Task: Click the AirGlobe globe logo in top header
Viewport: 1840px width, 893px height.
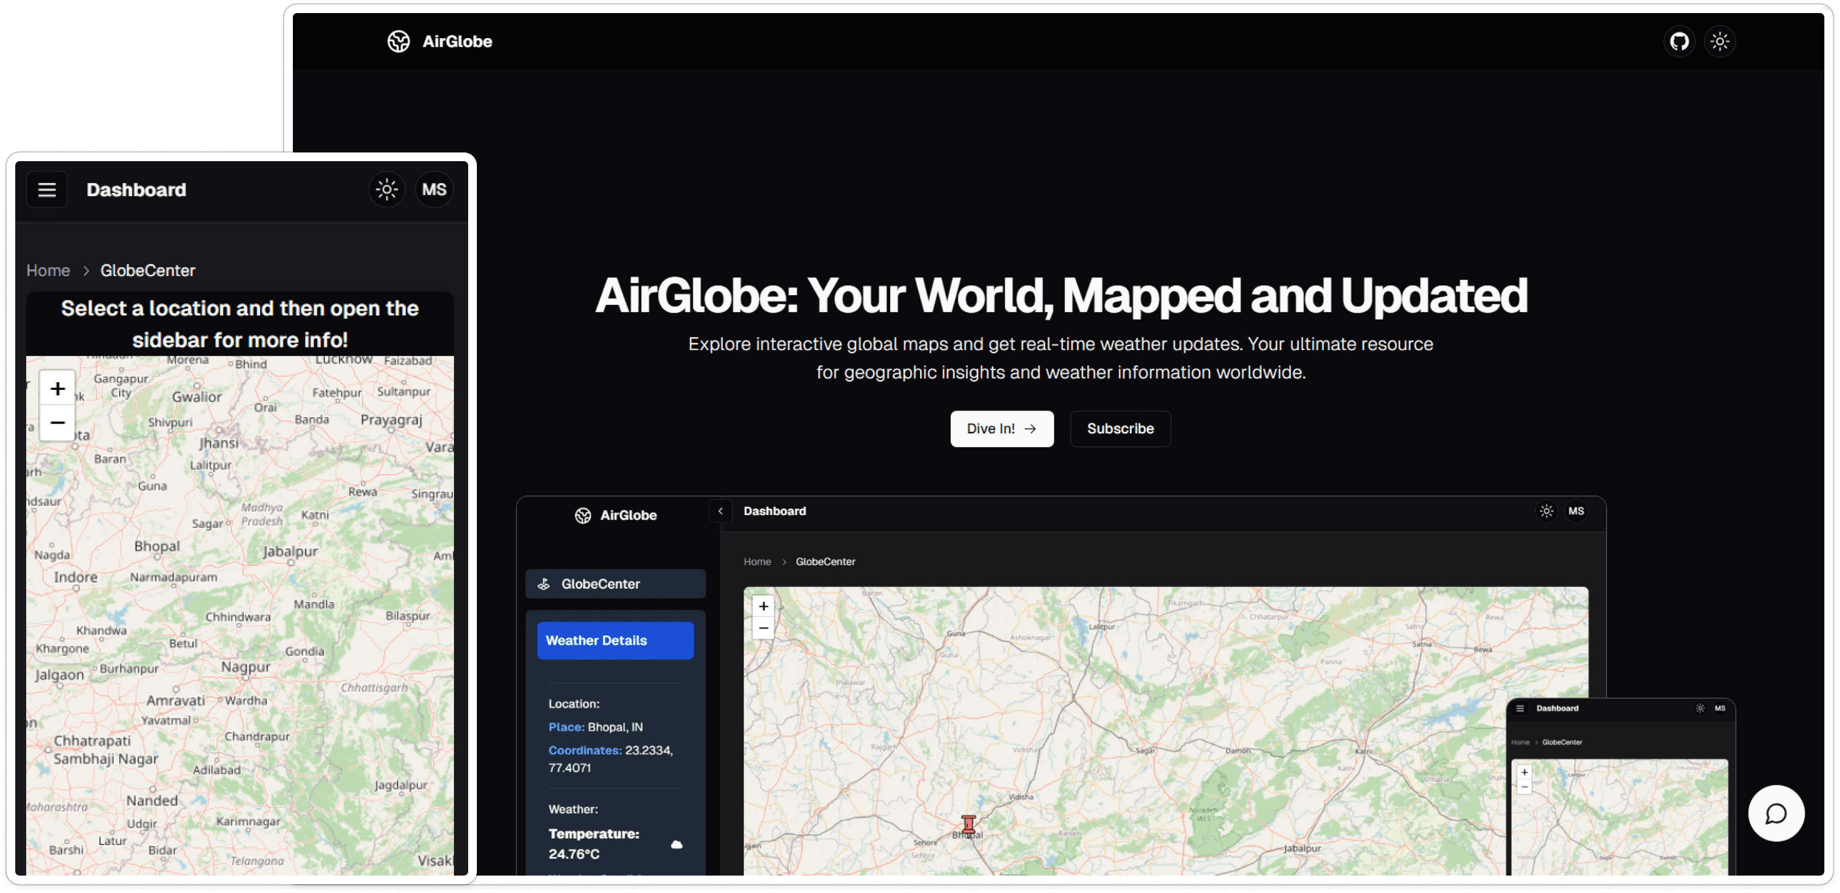Action: click(398, 41)
